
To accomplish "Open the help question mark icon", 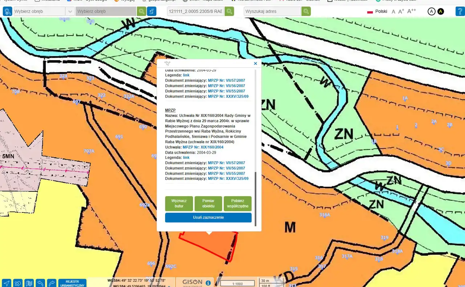I will [x=460, y=11].
